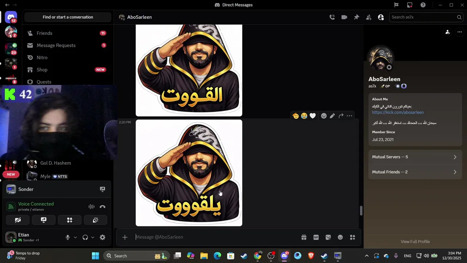
Task: Open the Shop page
Action: (67, 70)
